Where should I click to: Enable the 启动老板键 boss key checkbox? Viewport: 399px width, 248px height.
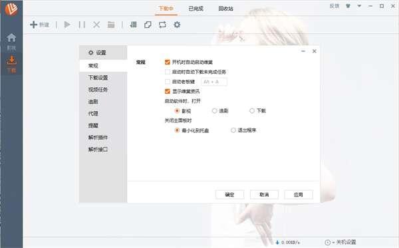(168, 82)
